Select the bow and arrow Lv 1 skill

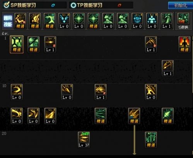coord(167,68)
